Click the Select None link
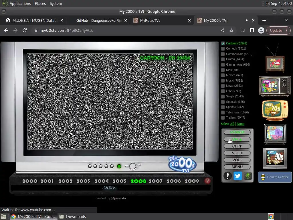This screenshot has height=220, width=293. (240, 124)
